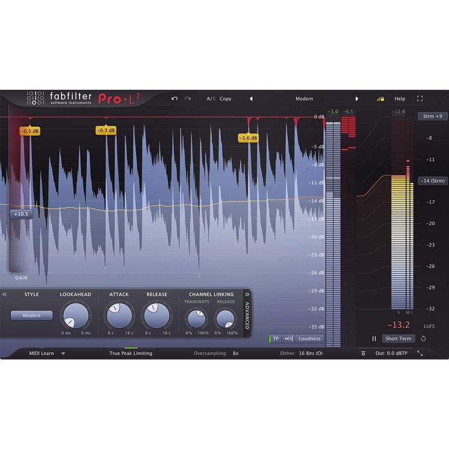Click the MIDI Learn button
The width and height of the screenshot is (449, 449).
[42, 353]
